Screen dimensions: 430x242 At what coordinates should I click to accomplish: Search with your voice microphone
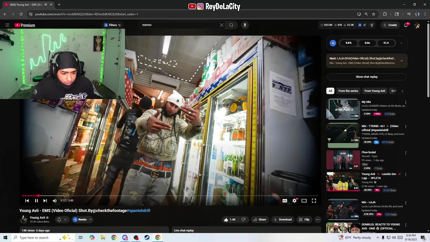[245, 25]
